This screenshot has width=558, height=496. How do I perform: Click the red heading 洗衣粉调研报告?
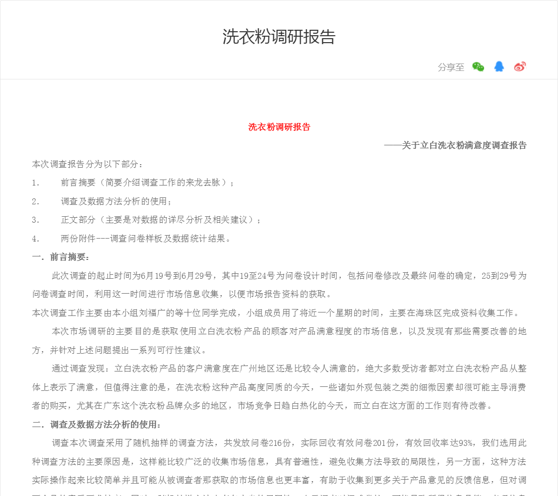[x=279, y=127]
